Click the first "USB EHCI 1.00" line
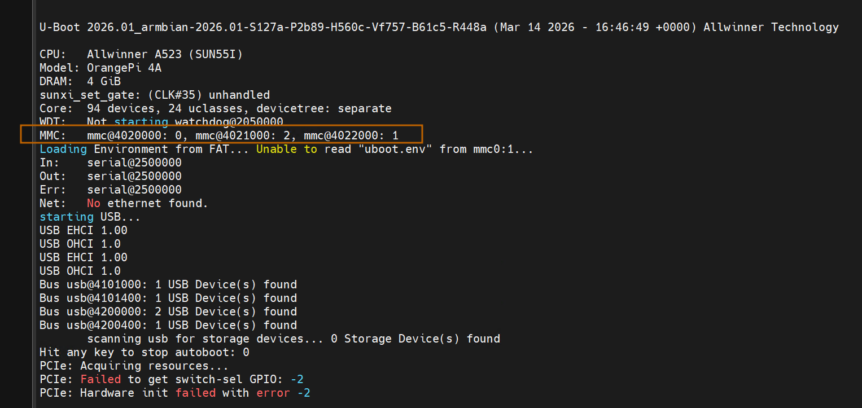Viewport: 862px width, 408px height. [x=83, y=230]
